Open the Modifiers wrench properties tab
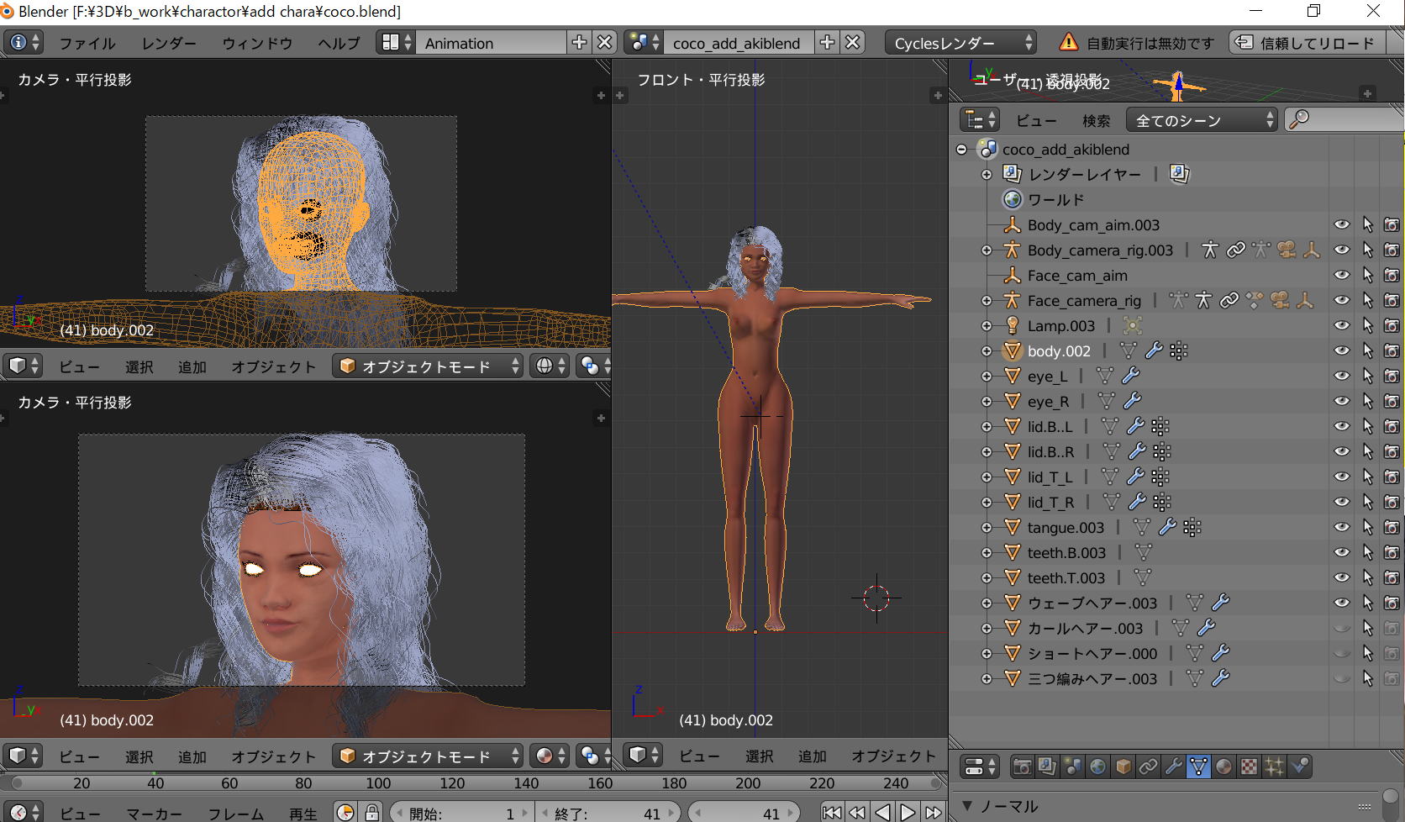Screen dimensions: 1405x822 pyautogui.click(x=1173, y=767)
